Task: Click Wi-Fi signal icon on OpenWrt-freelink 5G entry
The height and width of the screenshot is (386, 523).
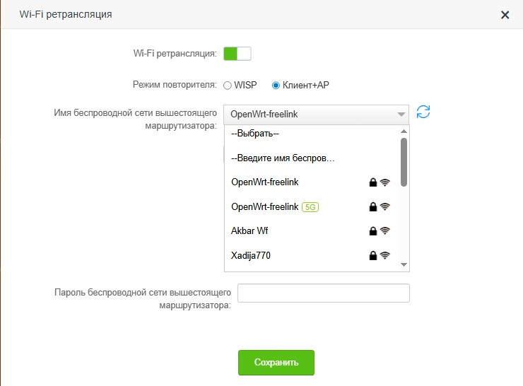Action: click(x=385, y=206)
